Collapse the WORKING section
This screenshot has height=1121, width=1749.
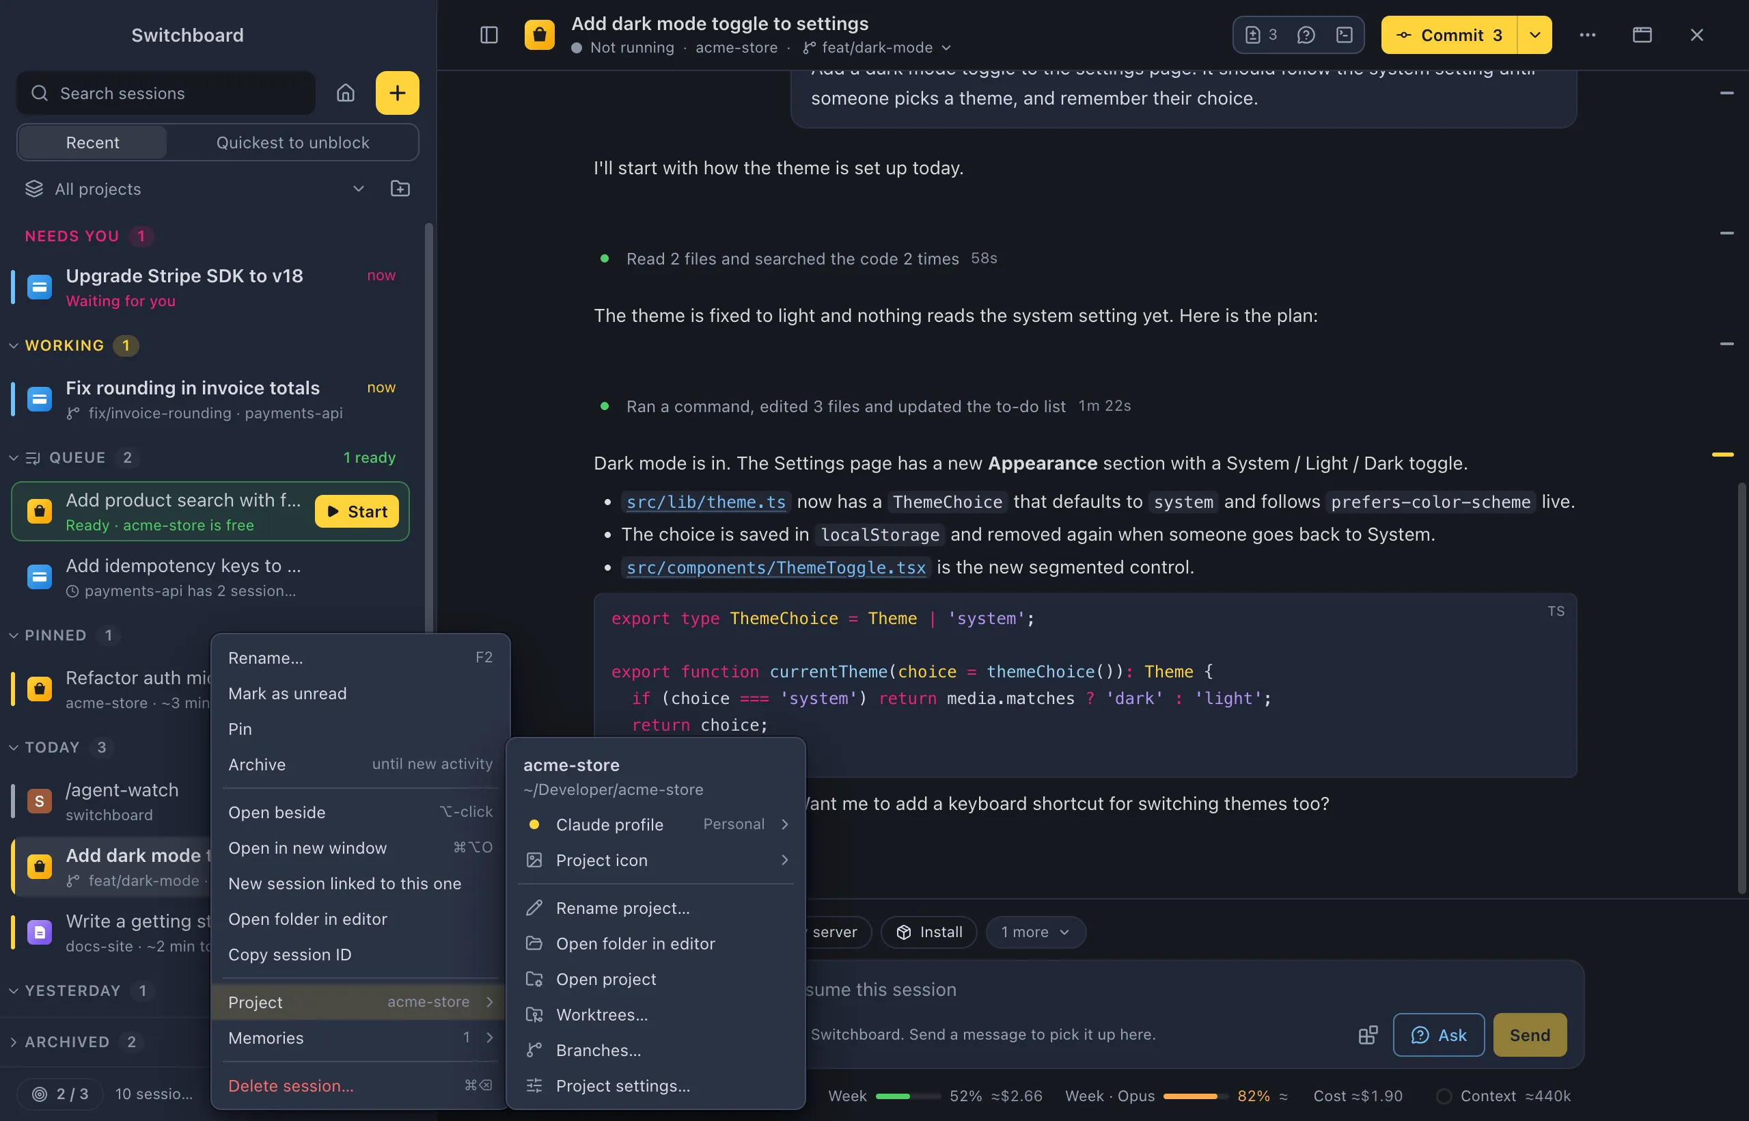pos(13,346)
